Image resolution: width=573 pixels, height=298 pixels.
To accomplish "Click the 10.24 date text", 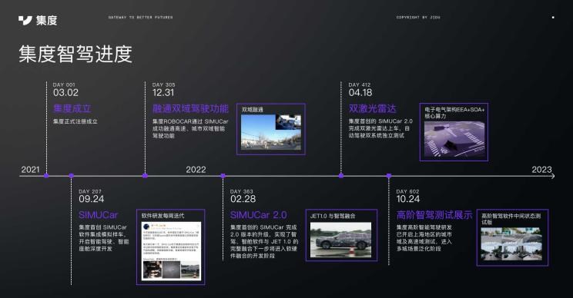I will [x=408, y=199].
